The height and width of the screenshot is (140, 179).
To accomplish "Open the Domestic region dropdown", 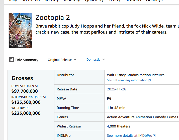I will [x=95, y=60].
